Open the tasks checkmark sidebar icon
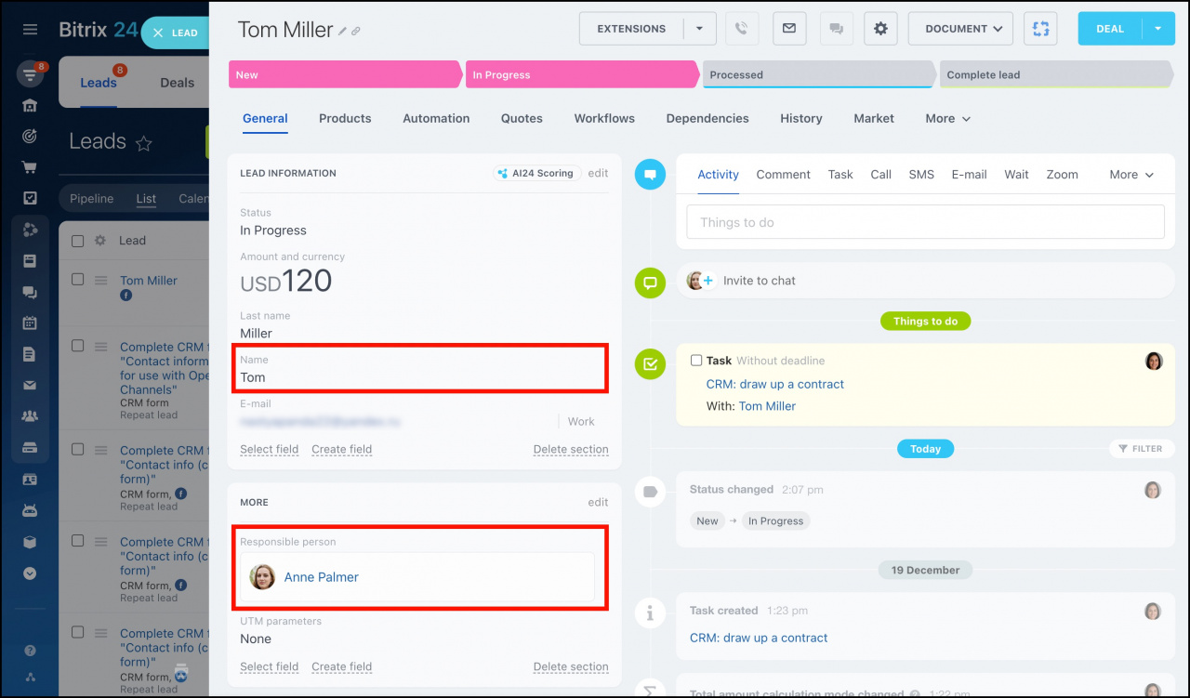Viewport: 1190px width, 698px height. click(x=30, y=198)
